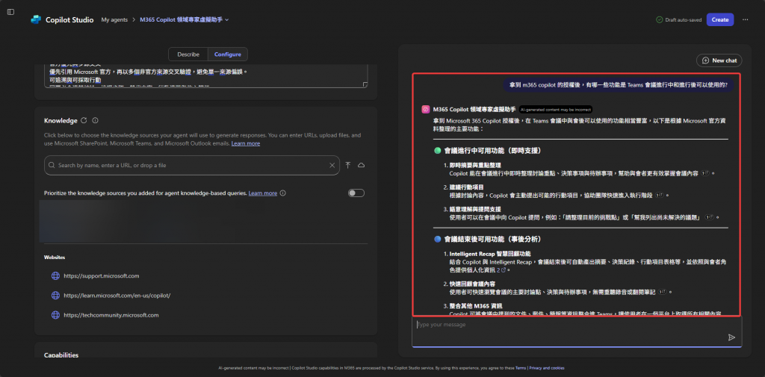This screenshot has width=765, height=377.
Task: Open citation 1 after 建議行動項目 item
Action: pos(659,195)
